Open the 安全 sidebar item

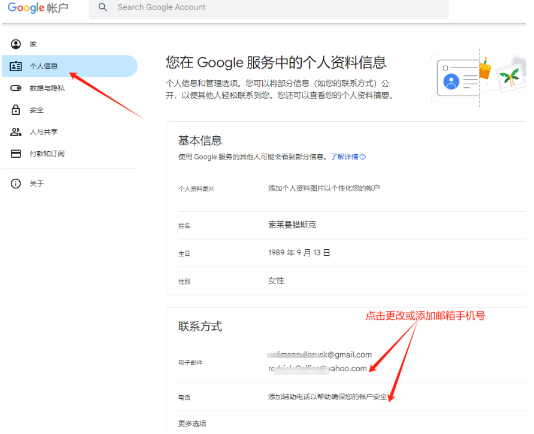click(x=70, y=110)
